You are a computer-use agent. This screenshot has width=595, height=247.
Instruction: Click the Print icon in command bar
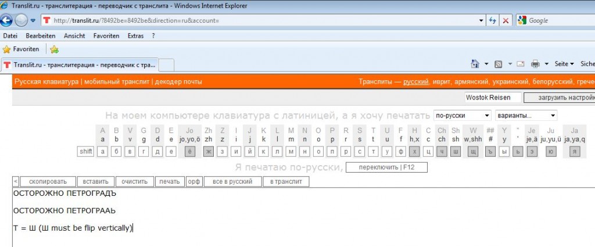point(535,64)
